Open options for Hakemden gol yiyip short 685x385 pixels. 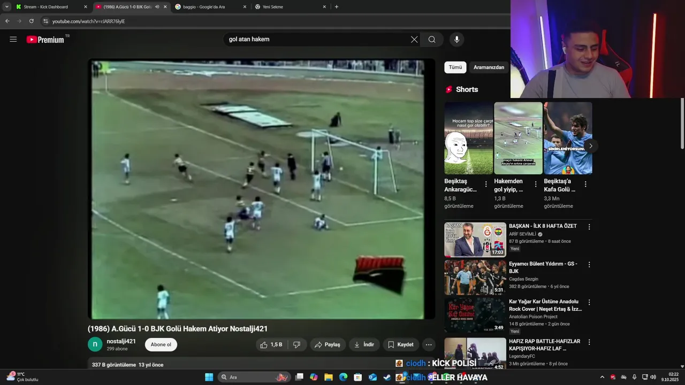click(536, 184)
